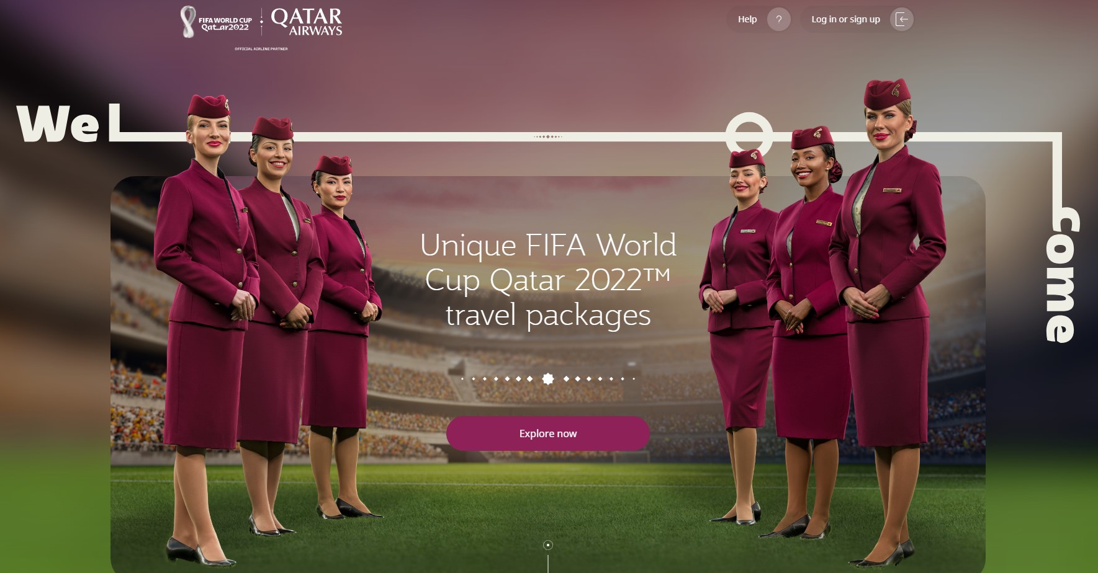Click the scroll-down circle indicator at page bottom
The image size is (1098, 573).
tap(548, 545)
